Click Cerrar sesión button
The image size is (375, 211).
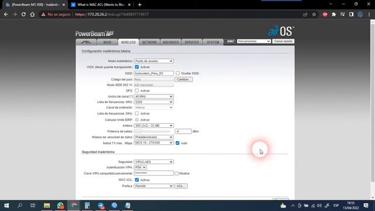tap(283, 42)
